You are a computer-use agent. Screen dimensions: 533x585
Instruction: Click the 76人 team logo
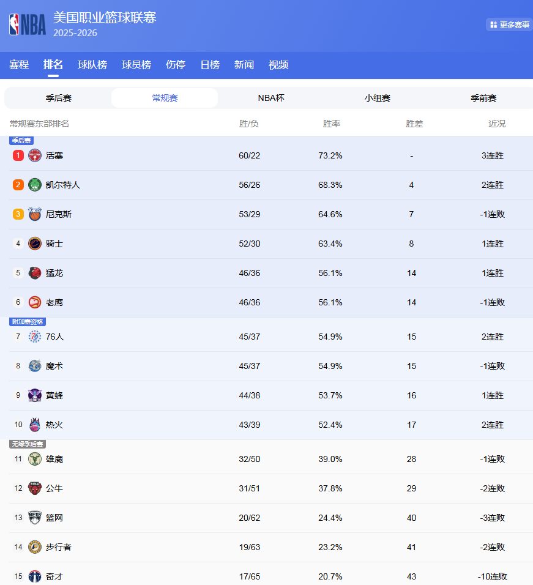pyautogui.click(x=35, y=337)
